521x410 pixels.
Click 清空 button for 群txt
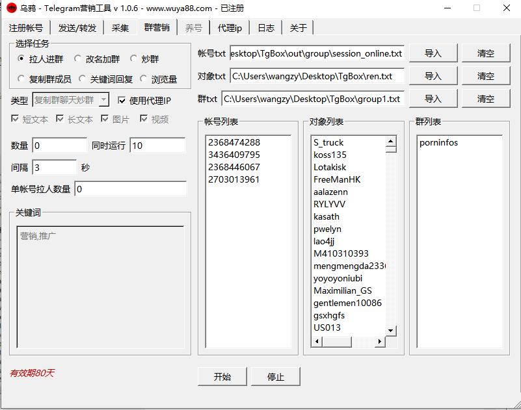[485, 99]
